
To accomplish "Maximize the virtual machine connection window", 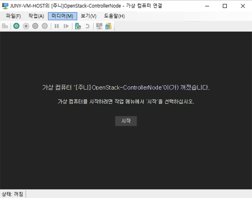I will [225, 6].
